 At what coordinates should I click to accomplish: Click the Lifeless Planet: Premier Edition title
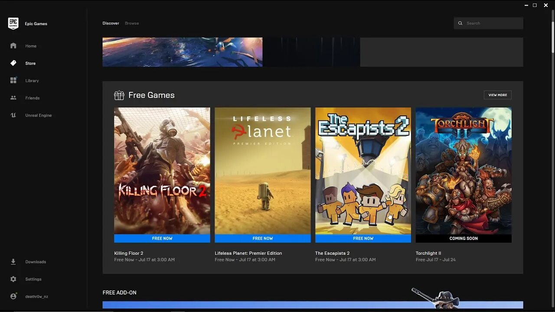[x=248, y=253]
